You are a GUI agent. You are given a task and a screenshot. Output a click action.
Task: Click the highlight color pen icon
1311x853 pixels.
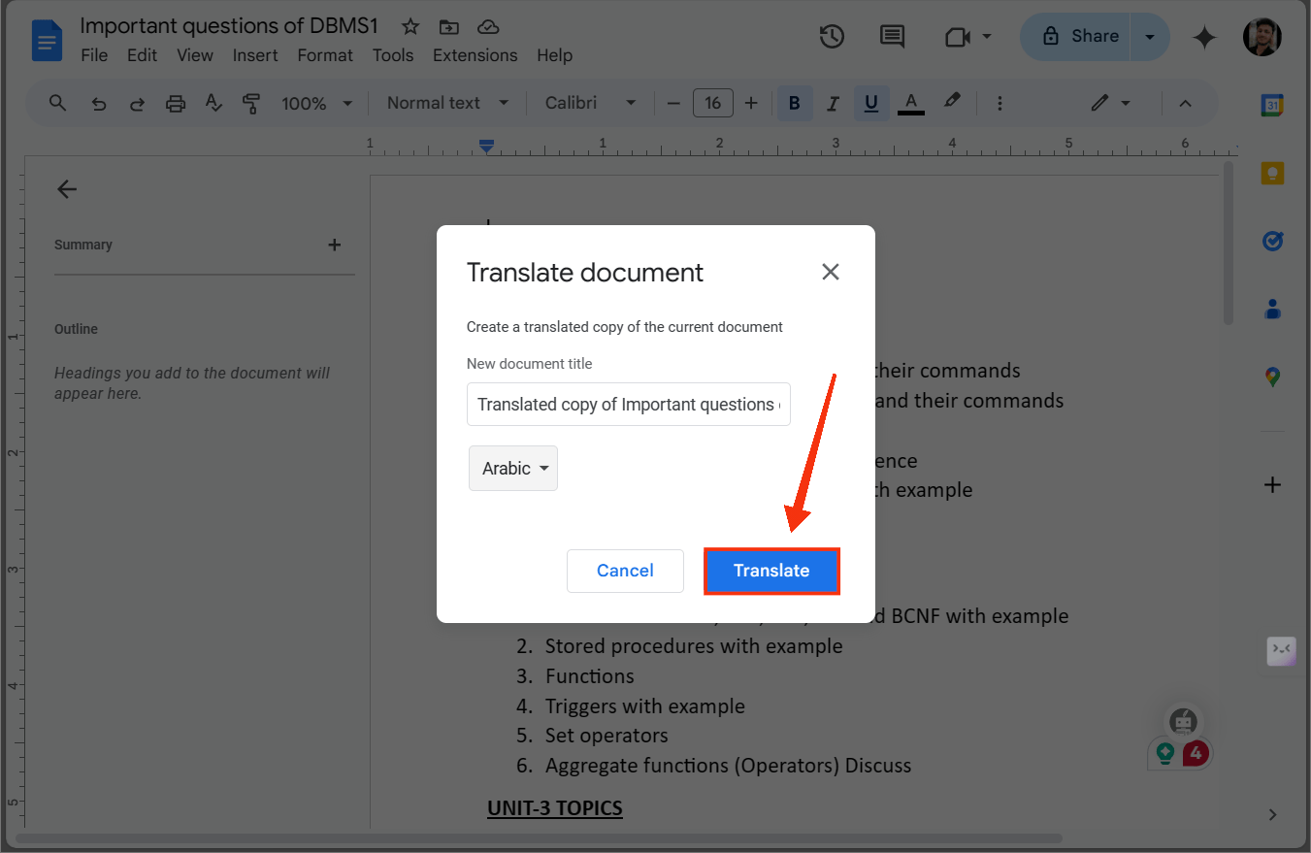click(952, 101)
